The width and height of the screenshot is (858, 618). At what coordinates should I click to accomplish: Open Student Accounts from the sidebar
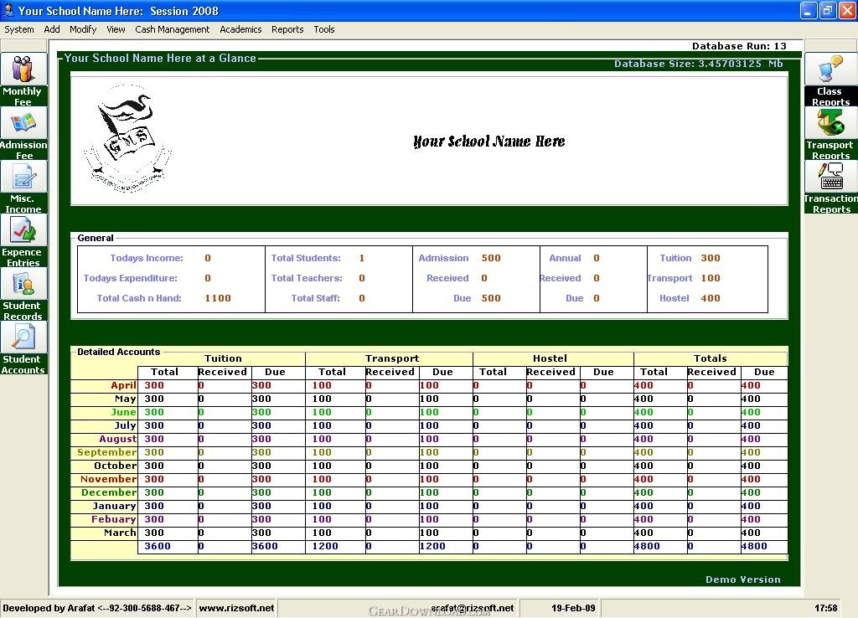tap(23, 348)
